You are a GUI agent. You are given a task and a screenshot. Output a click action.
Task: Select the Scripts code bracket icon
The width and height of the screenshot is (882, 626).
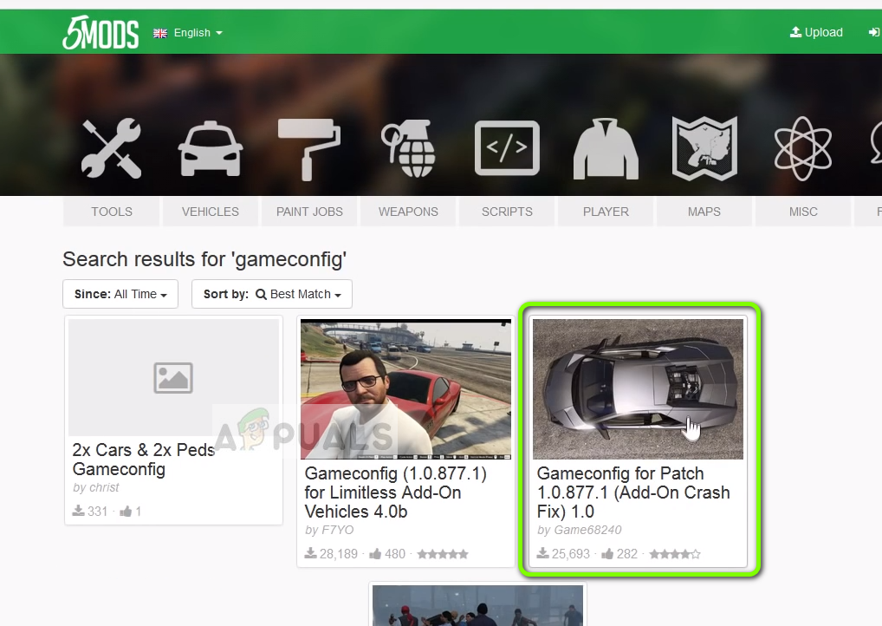507,148
